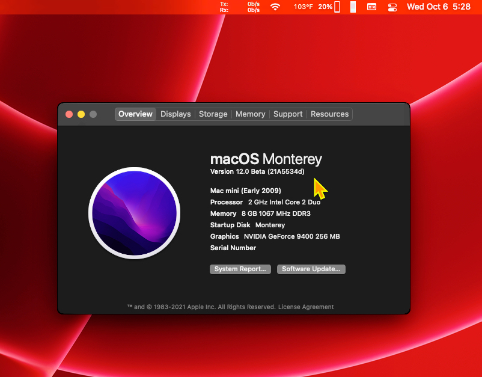The height and width of the screenshot is (377, 482).
Task: Click the 103°F temperature indicator
Action: [303, 7]
